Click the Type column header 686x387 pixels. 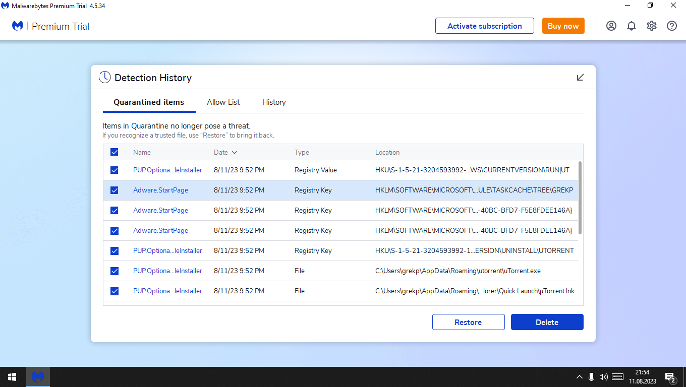pos(302,152)
